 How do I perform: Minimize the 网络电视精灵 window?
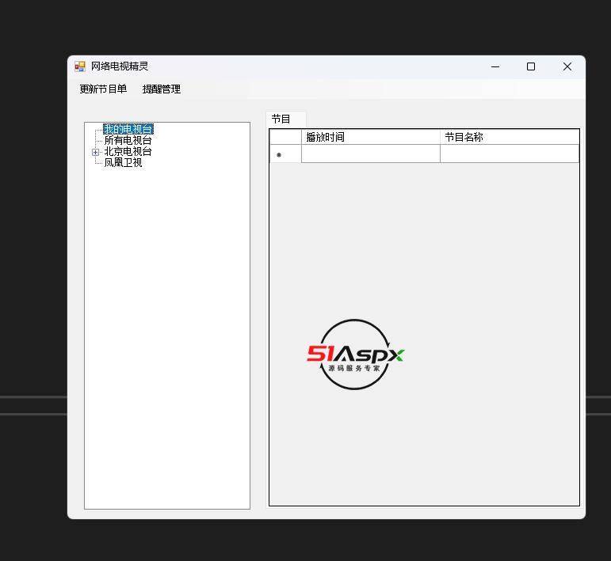click(495, 66)
